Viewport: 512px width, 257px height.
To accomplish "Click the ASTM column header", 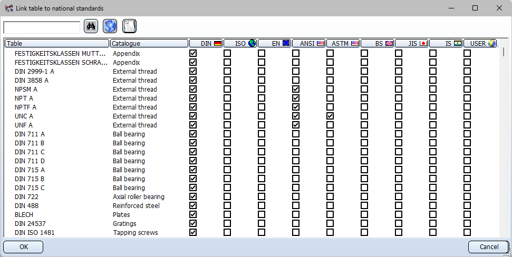I will tap(343, 43).
